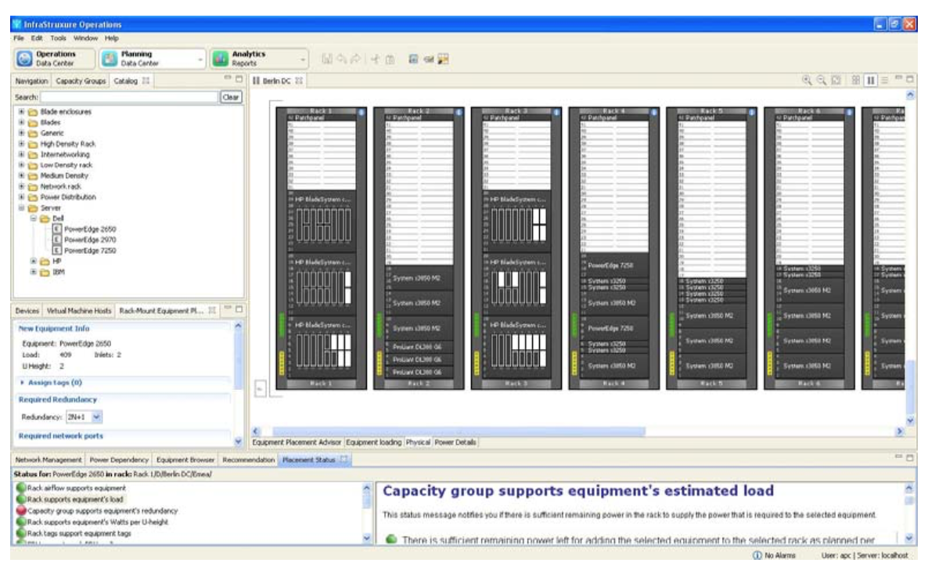Open the Tools menu

point(59,38)
